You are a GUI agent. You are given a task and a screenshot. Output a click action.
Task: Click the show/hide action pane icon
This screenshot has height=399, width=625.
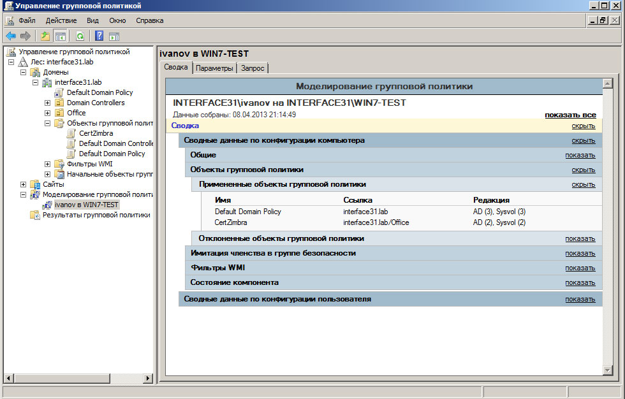tap(114, 36)
